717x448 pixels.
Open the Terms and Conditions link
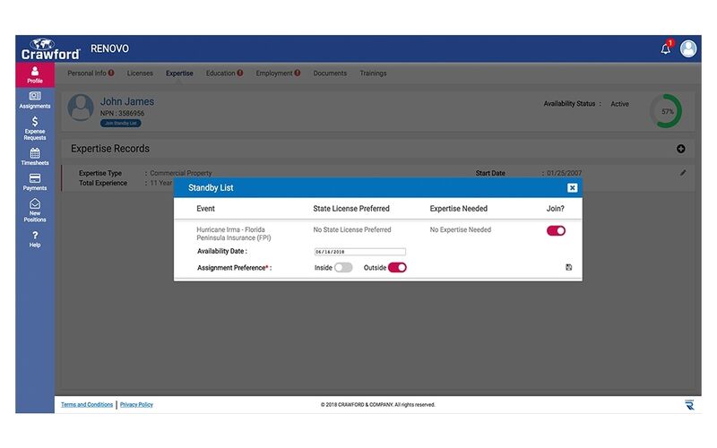pyautogui.click(x=87, y=405)
